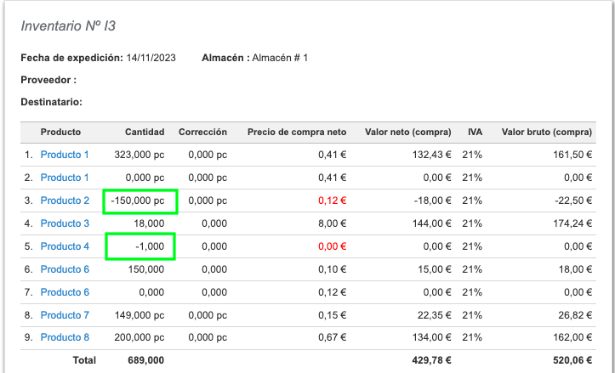615x373 pixels.
Task: Click the Cantidad column header
Action: (x=145, y=132)
